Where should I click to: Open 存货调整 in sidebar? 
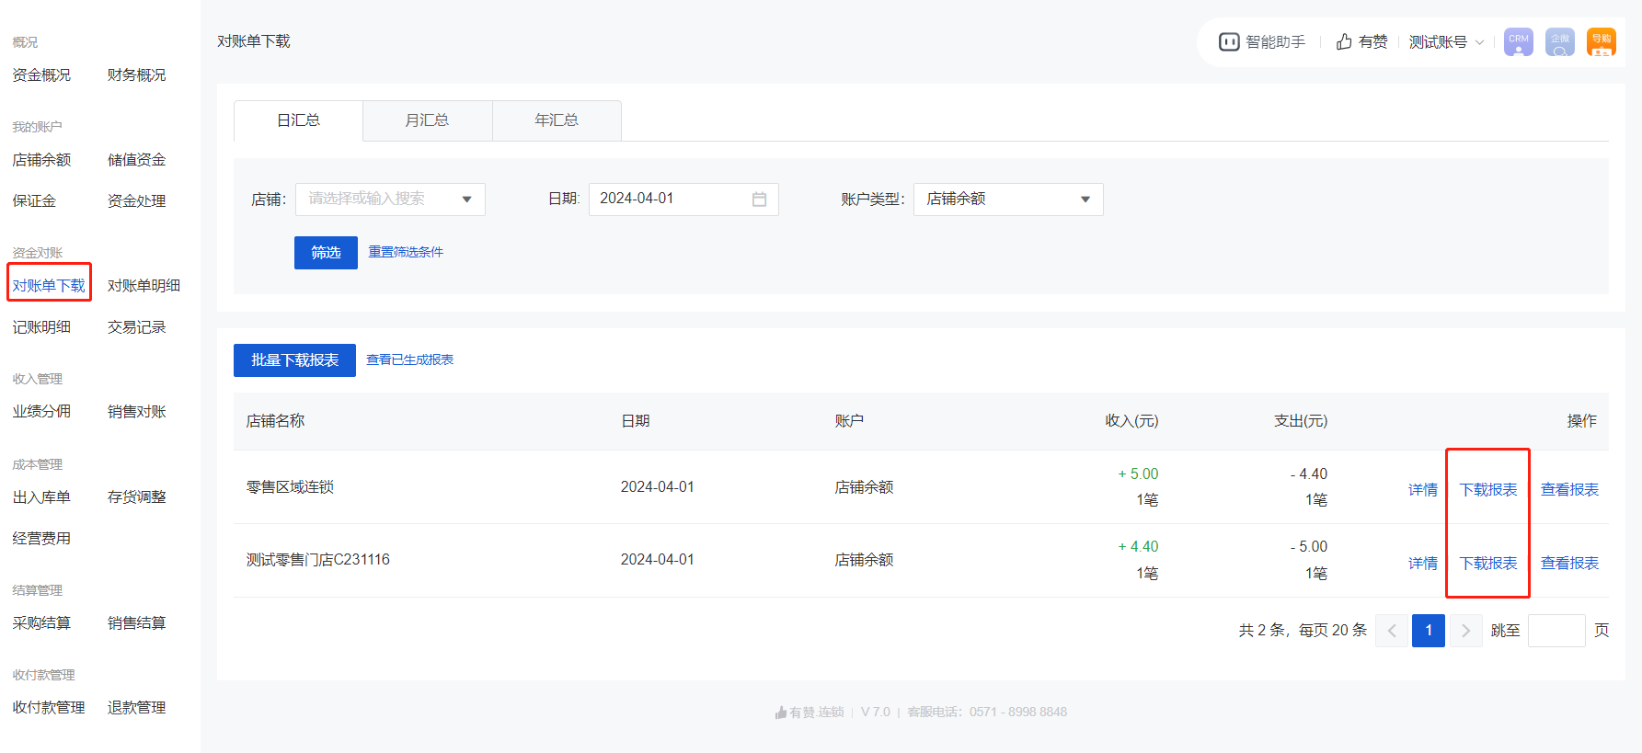pyautogui.click(x=136, y=497)
